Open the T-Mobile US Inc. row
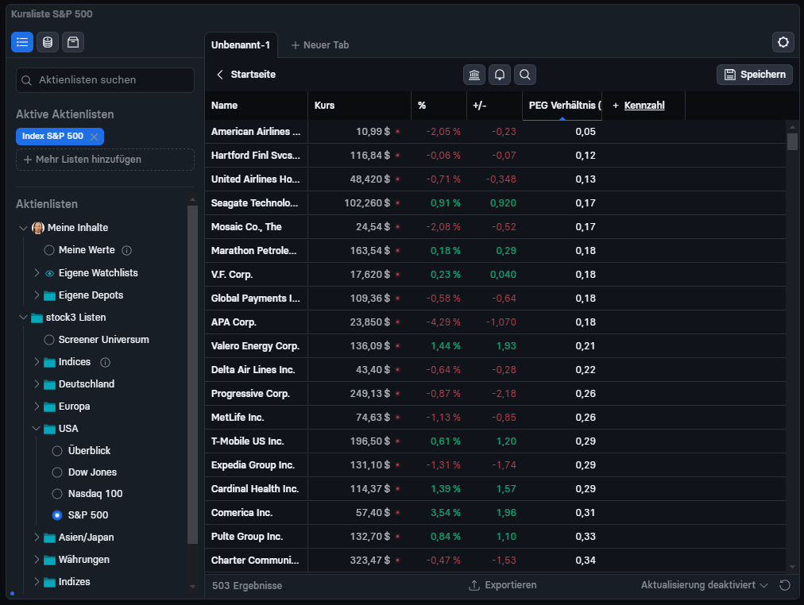This screenshot has height=605, width=804. 495,441
